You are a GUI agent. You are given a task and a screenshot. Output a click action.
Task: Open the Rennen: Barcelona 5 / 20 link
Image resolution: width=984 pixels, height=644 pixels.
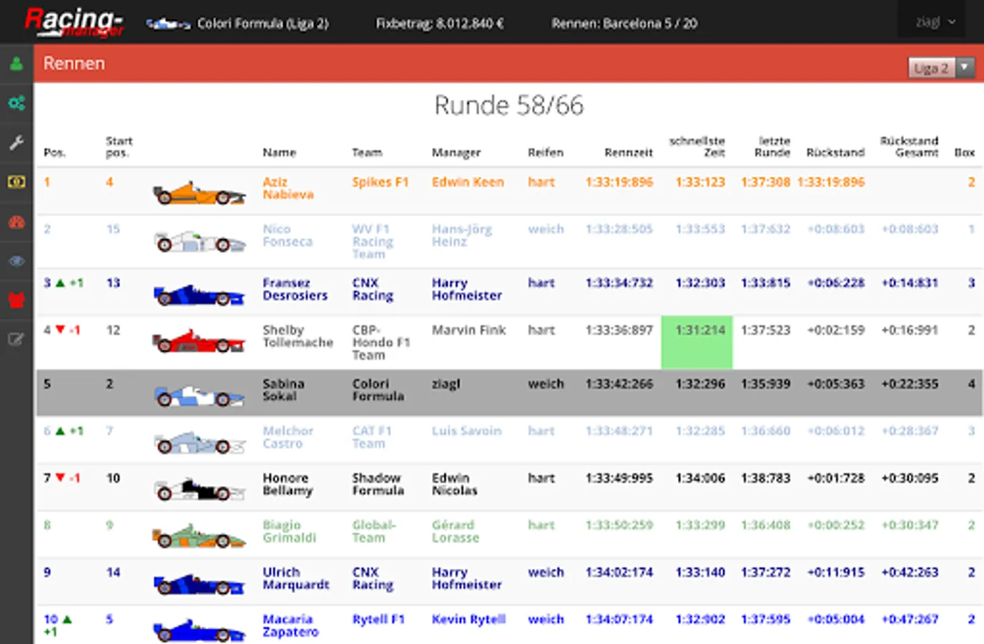click(x=624, y=24)
